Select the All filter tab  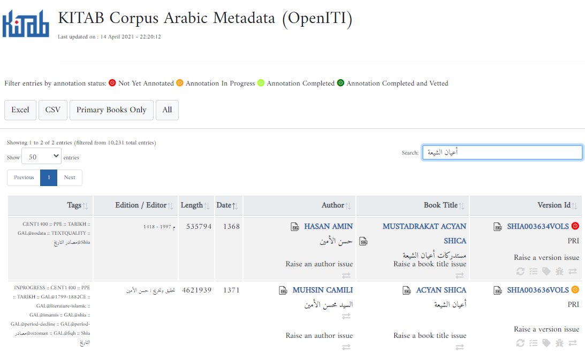167,110
